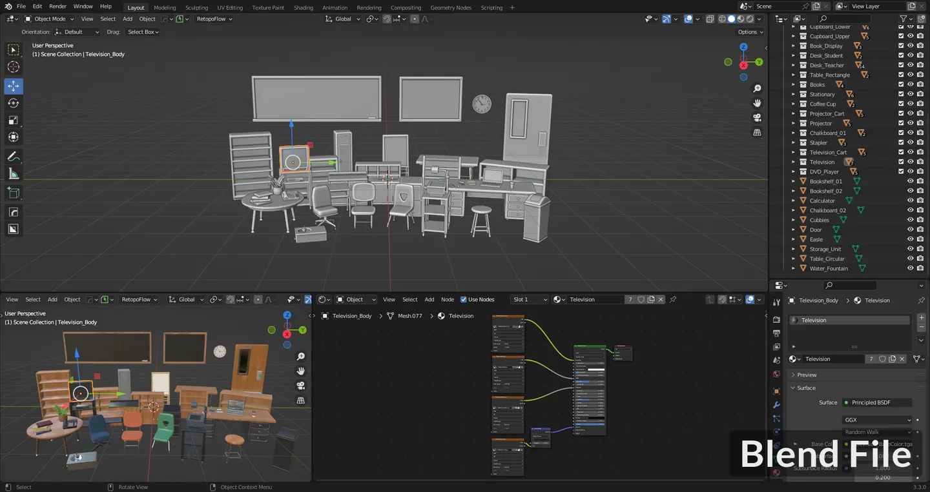The image size is (930, 492).
Task: Activate the Scale tool in the top viewport
Action: pos(13,120)
